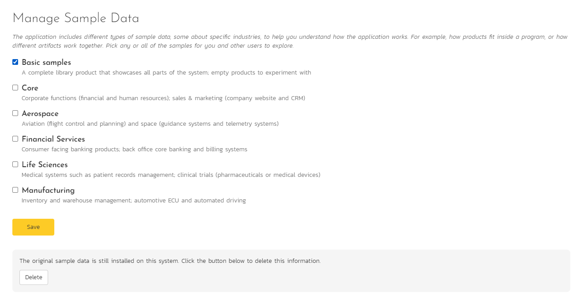Click the 'Life Sciences' label text

click(45, 165)
